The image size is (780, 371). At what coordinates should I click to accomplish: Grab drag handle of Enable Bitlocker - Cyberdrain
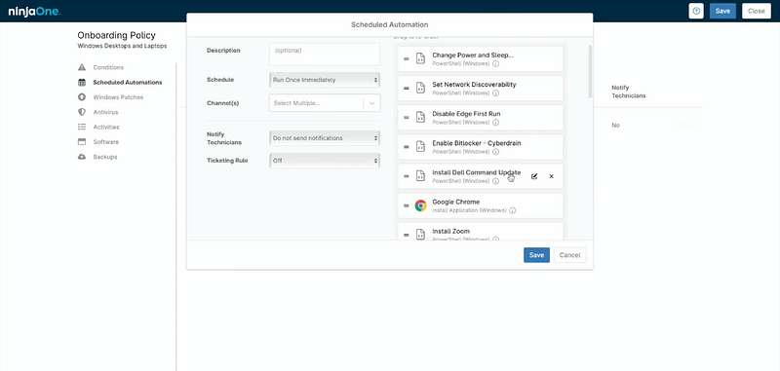point(406,147)
